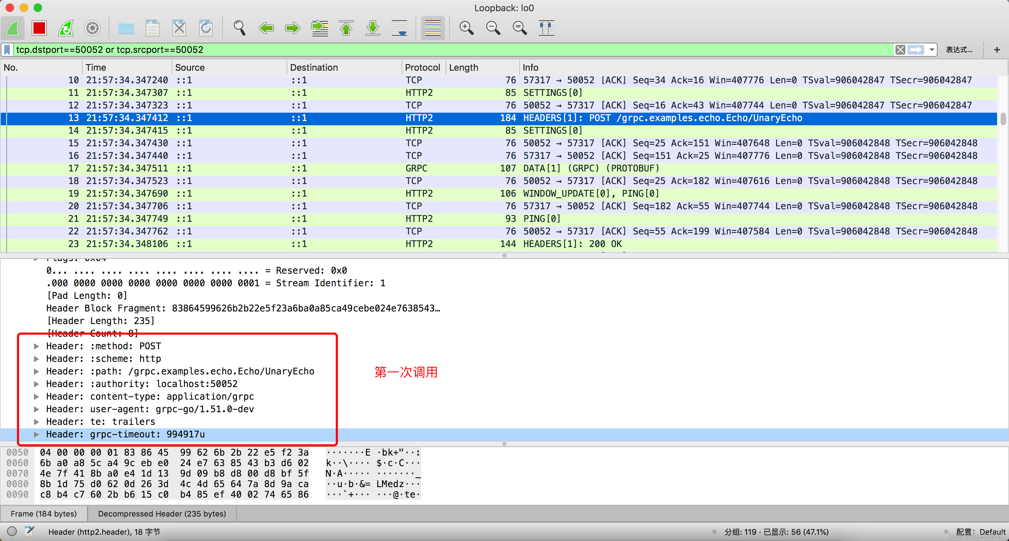Clear the display filter with the X button

coord(900,50)
